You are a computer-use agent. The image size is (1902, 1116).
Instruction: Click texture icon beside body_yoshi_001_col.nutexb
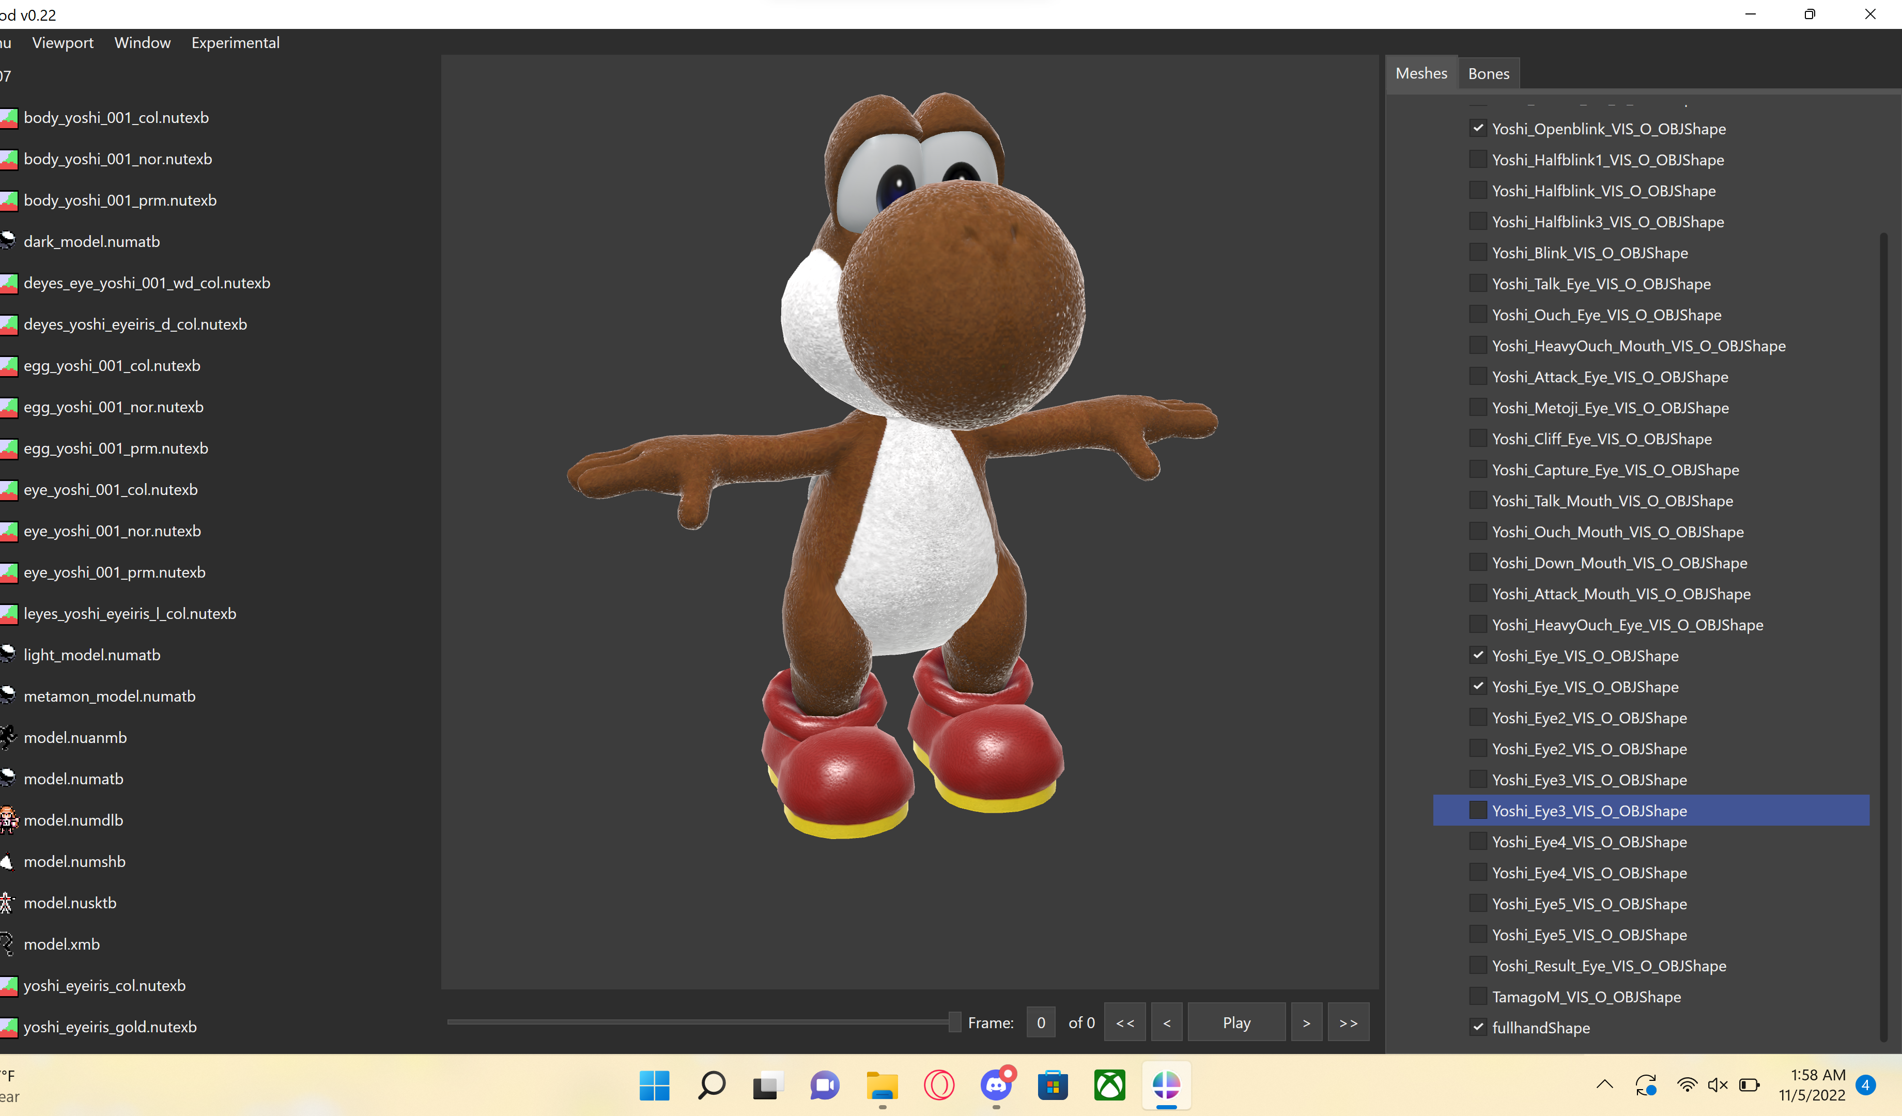pyautogui.click(x=8, y=118)
